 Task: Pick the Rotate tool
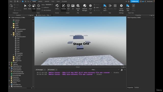click(38, 7)
